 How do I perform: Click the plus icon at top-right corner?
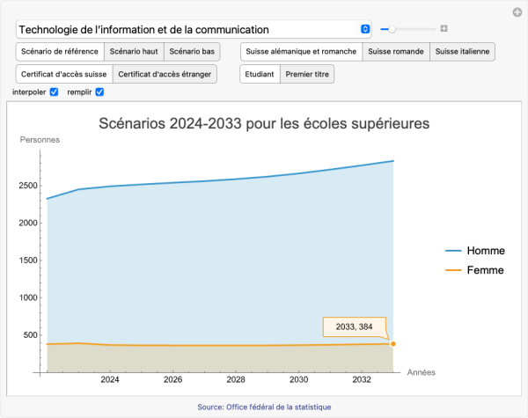point(517,12)
